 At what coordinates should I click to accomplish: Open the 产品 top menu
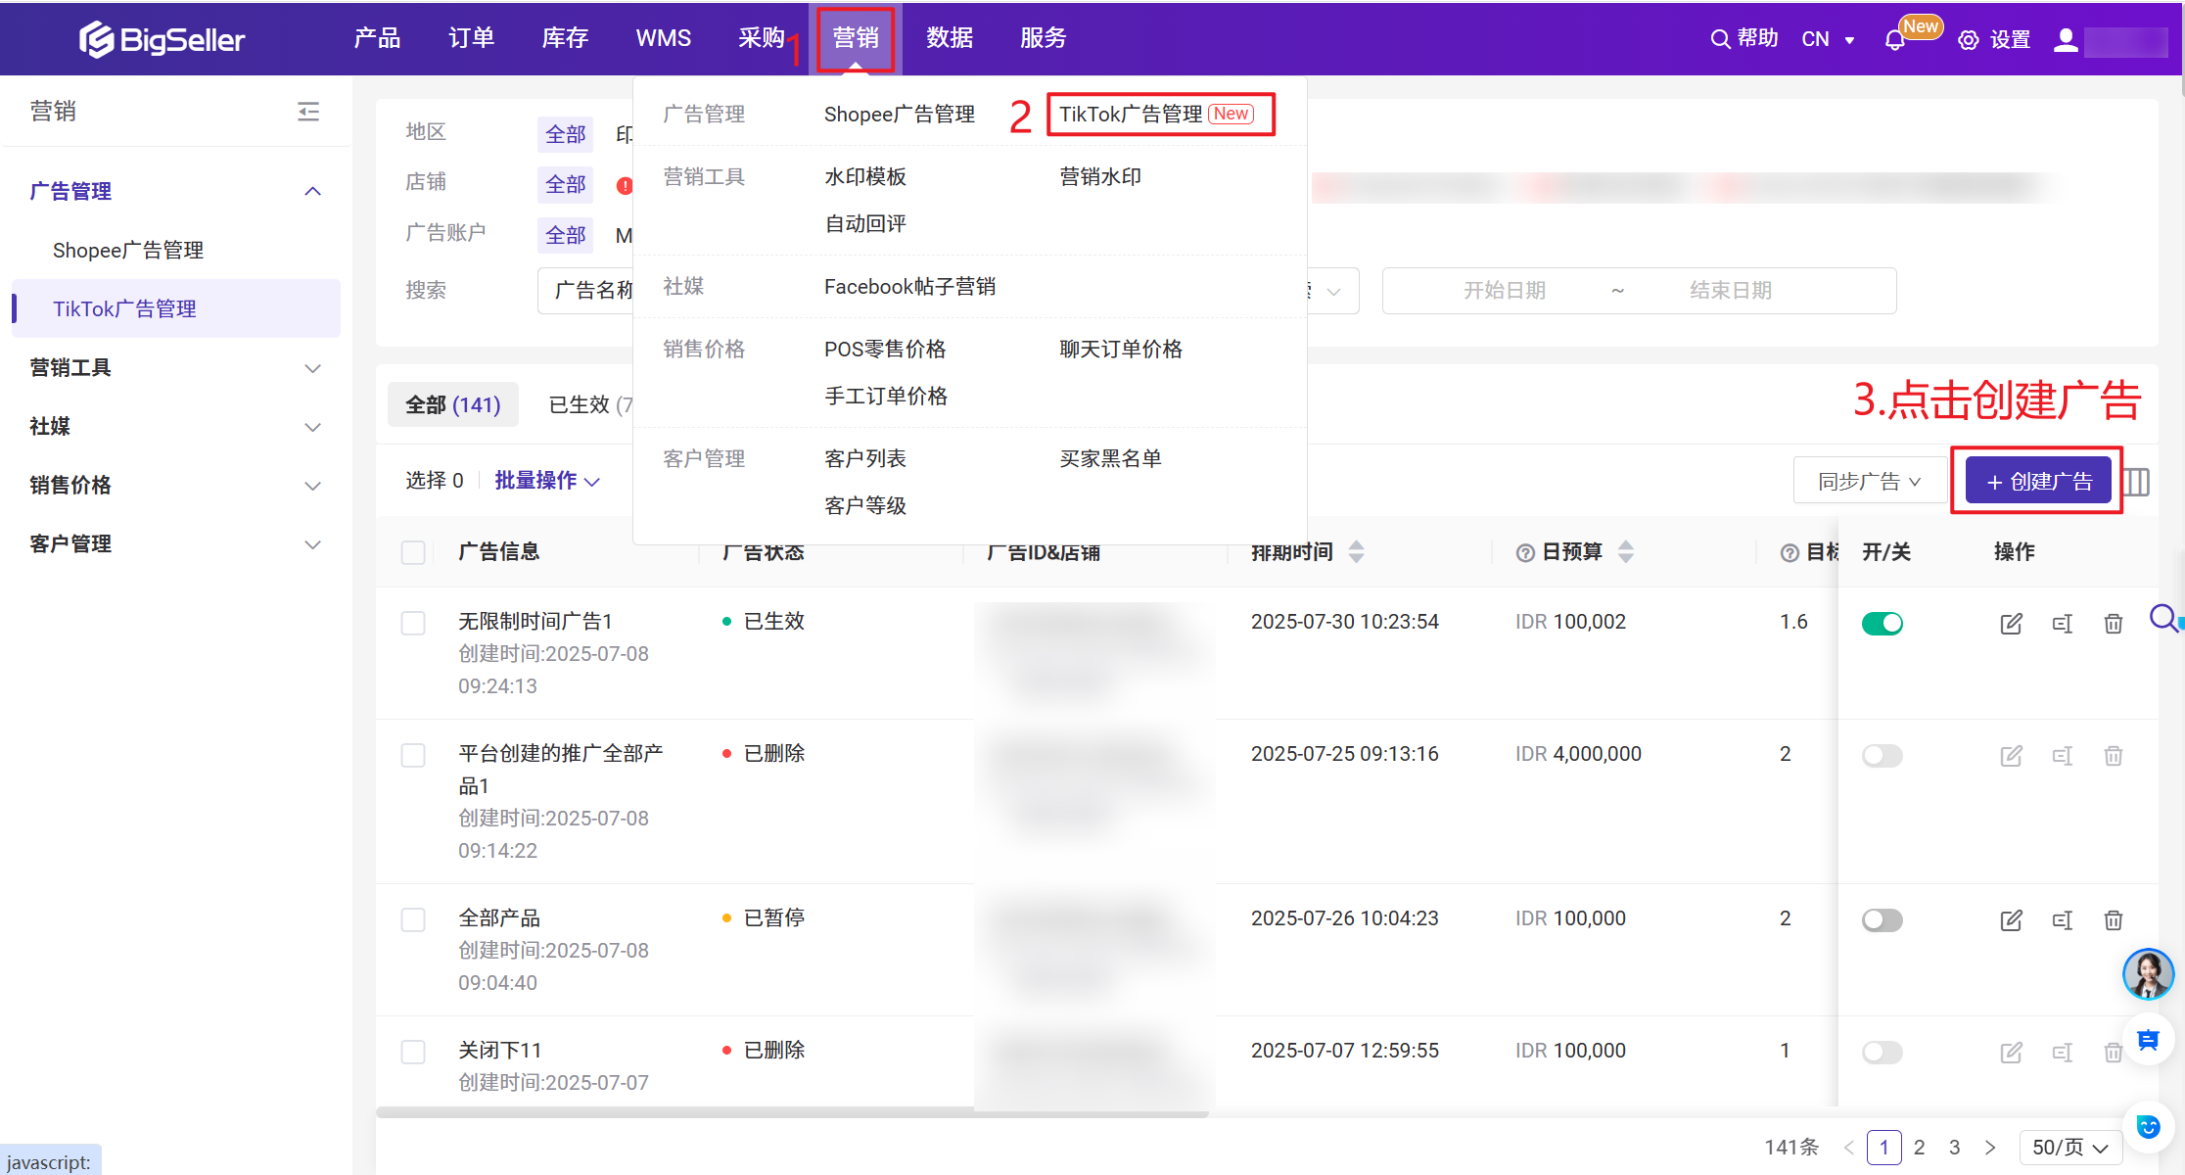(377, 38)
